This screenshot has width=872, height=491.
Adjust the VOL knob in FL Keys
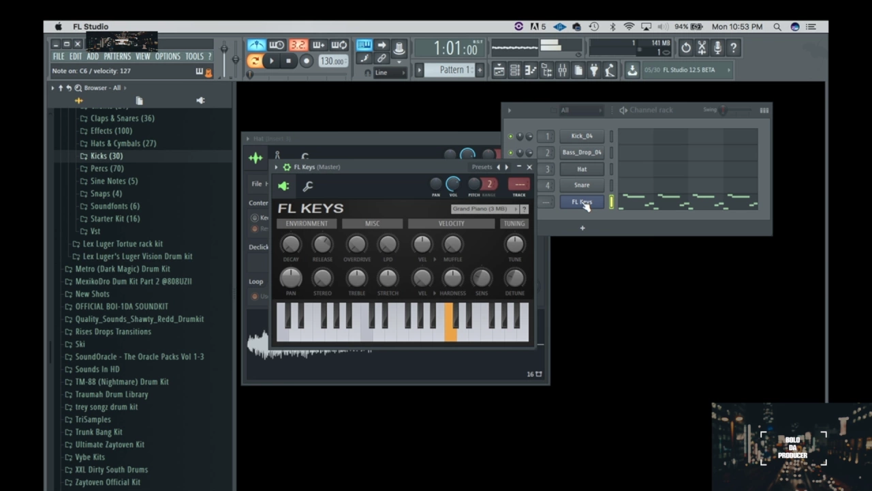click(453, 183)
